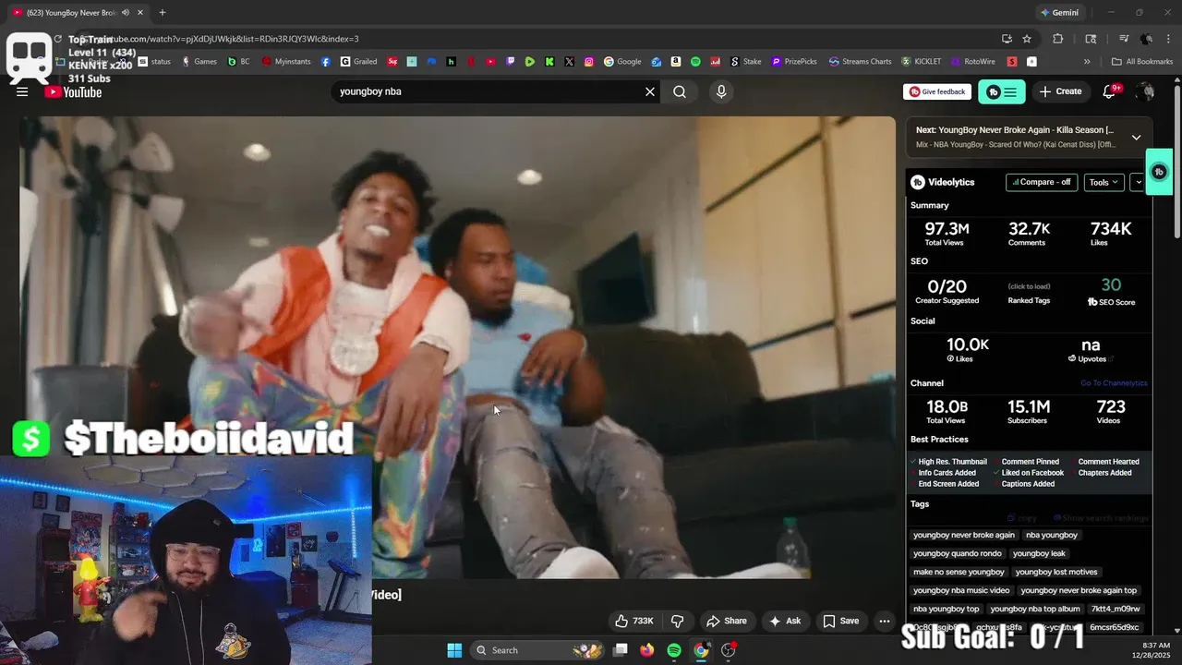Click the 'youngboy never broke again' tag

[964, 535]
